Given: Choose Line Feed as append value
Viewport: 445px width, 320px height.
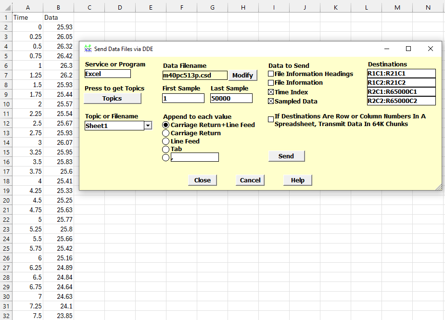Looking at the screenshot, I should tap(165, 141).
